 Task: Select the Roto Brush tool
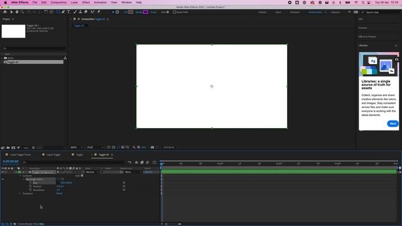92,12
